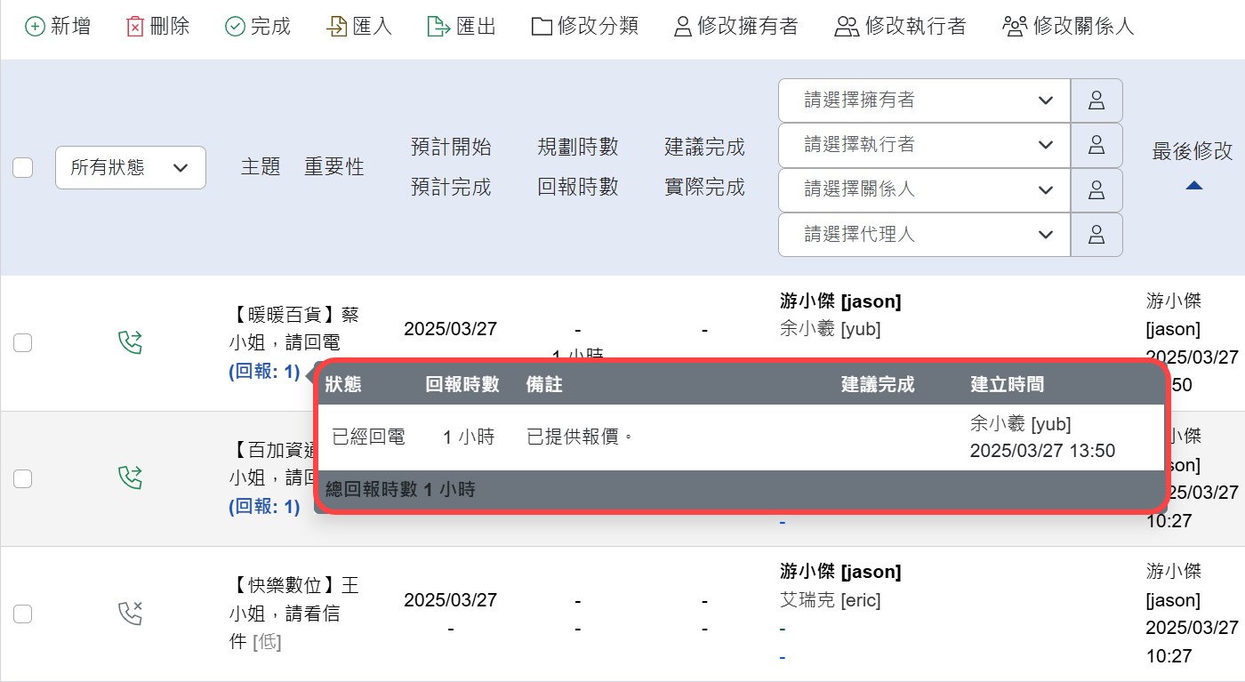Viewport: 1245px width, 682px height.
Task: Open the 【暖暖百貨】蔡小姐 task subject
Action: pyautogui.click(x=294, y=328)
